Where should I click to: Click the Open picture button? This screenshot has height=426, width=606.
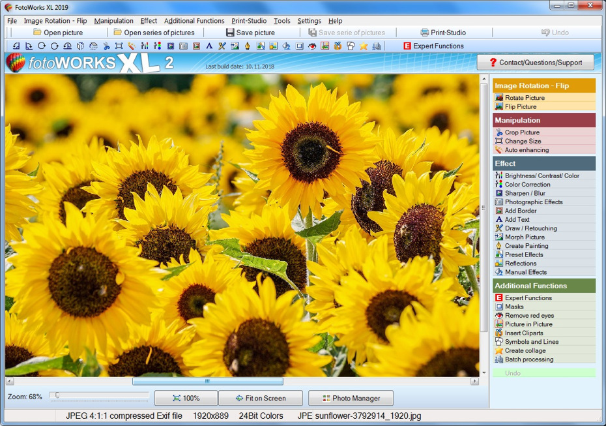(59, 33)
